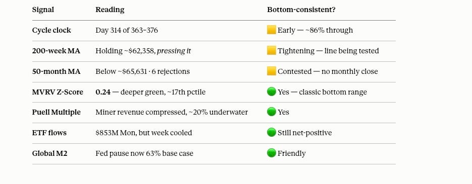Click the yellow square next to Tightening
This screenshot has height=184, width=472.
(271, 51)
